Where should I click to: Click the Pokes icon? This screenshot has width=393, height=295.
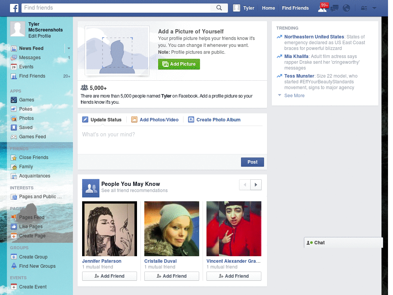(x=14, y=109)
